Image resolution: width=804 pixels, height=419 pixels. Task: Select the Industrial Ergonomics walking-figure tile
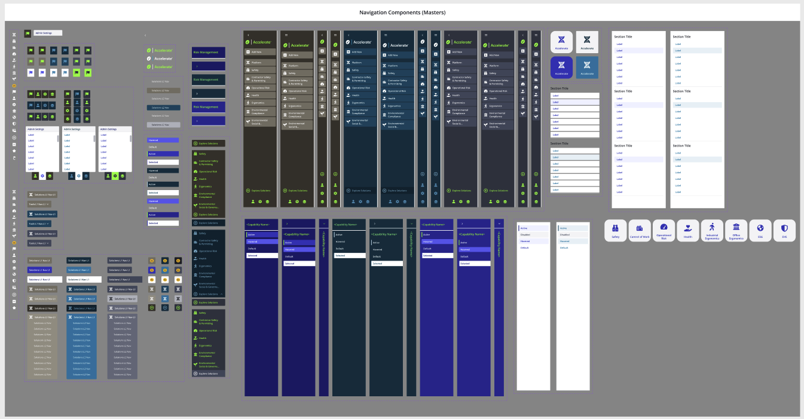(712, 231)
